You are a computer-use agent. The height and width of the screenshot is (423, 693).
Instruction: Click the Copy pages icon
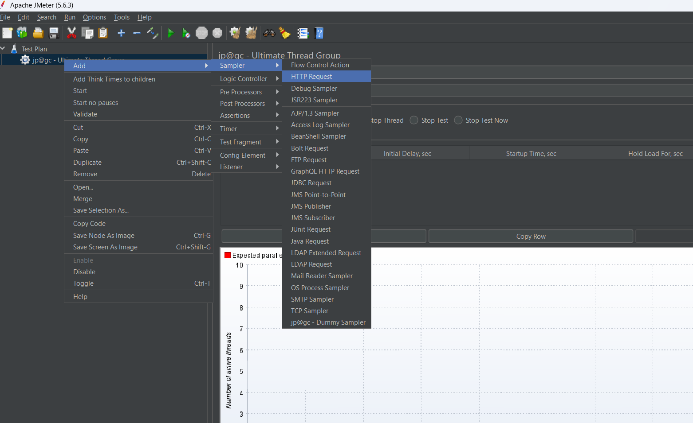click(87, 33)
